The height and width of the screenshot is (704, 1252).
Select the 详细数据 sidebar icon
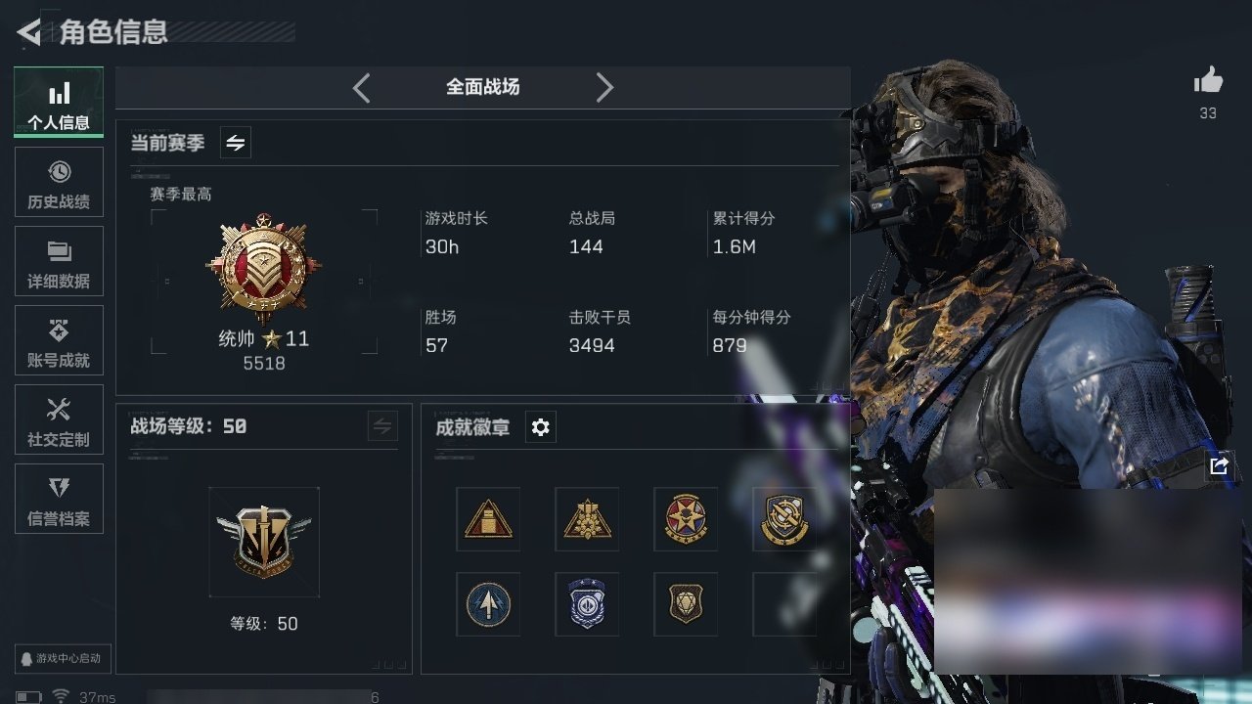tap(59, 261)
